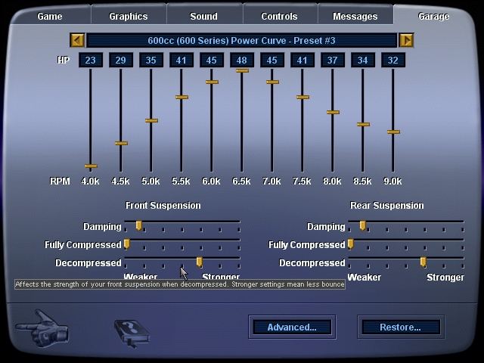This screenshot has width=484, height=363.
Task: Click the HP value box showing 23
Action: click(x=91, y=60)
